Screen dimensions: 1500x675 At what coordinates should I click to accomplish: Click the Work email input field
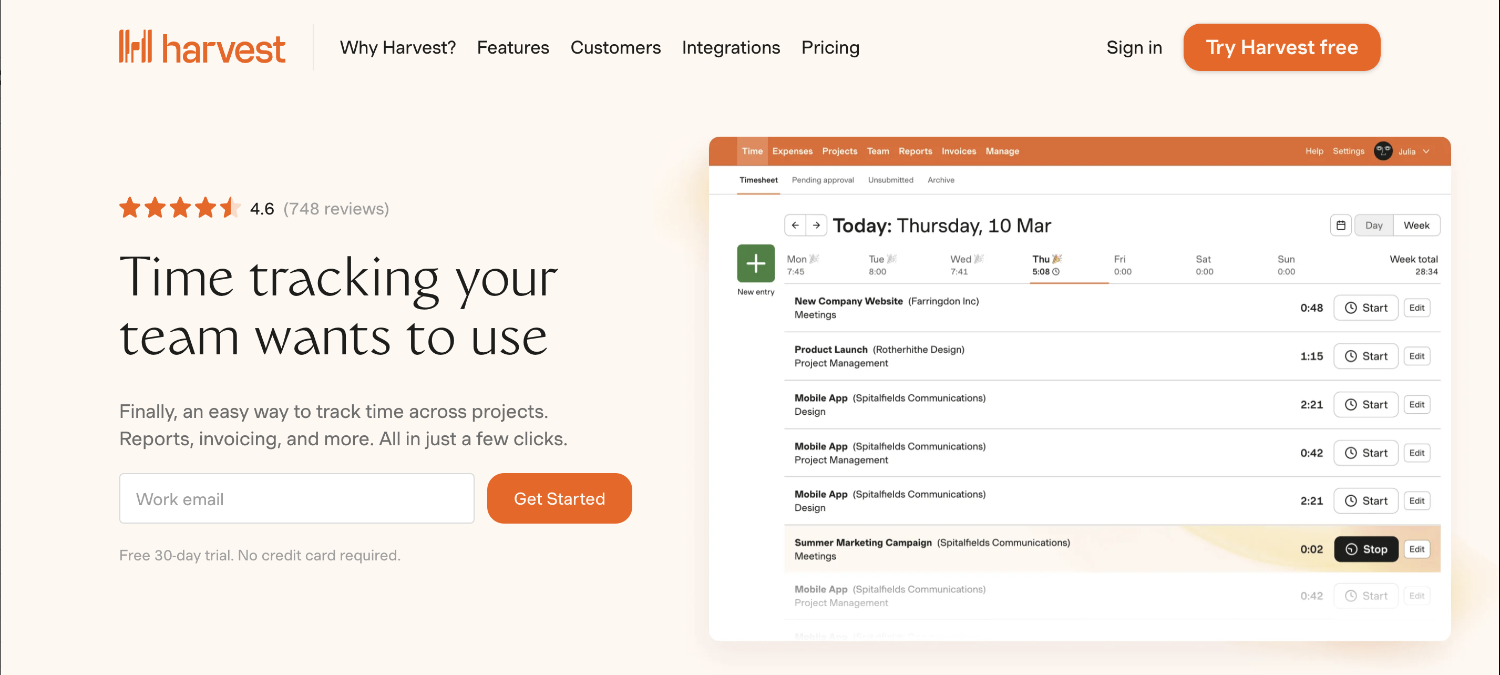[296, 498]
